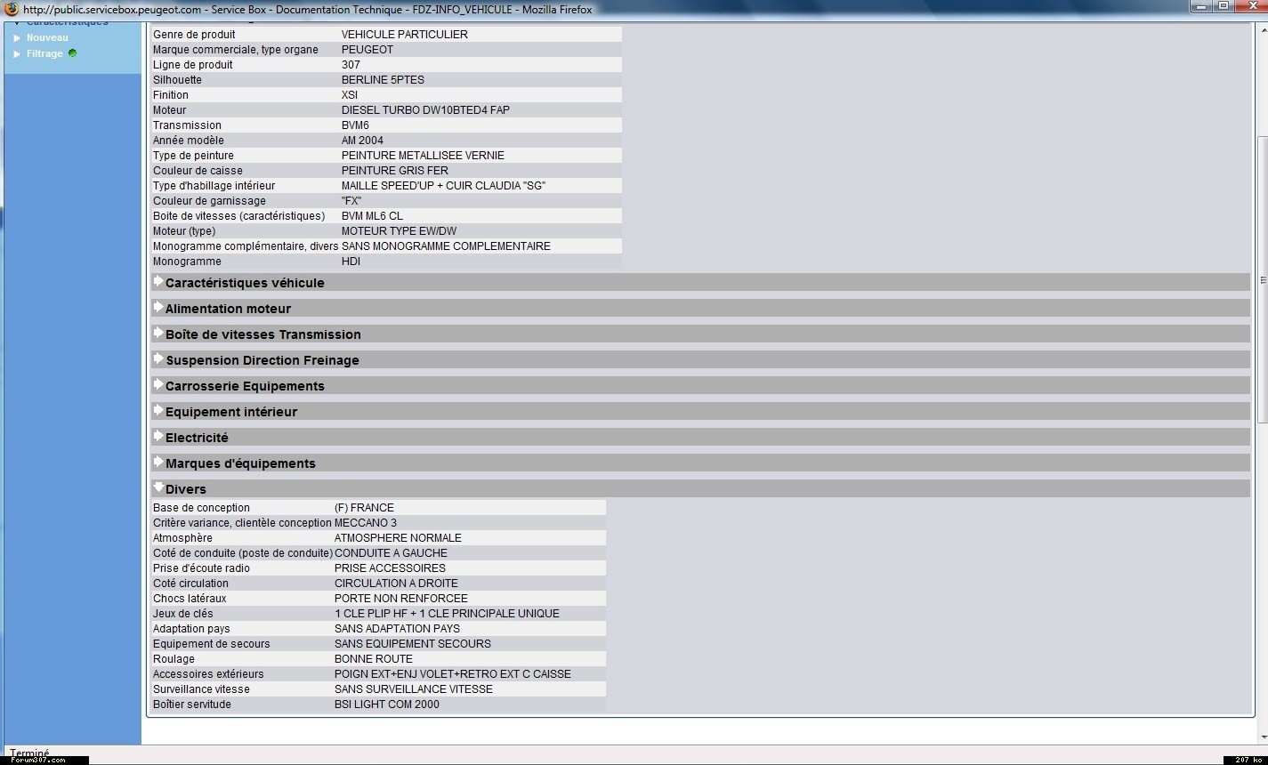
Task: Click the 'Ligne de produit' label
Action: (193, 65)
